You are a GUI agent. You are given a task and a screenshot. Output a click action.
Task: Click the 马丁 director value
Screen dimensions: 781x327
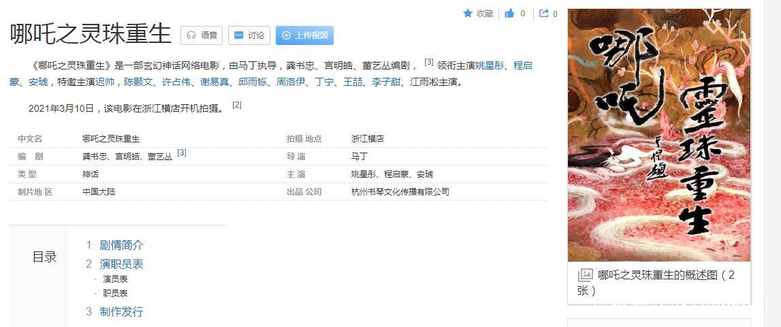[359, 157]
